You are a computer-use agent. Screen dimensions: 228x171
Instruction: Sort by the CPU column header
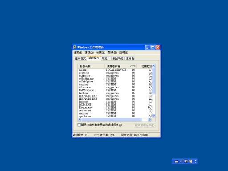coord(133,66)
